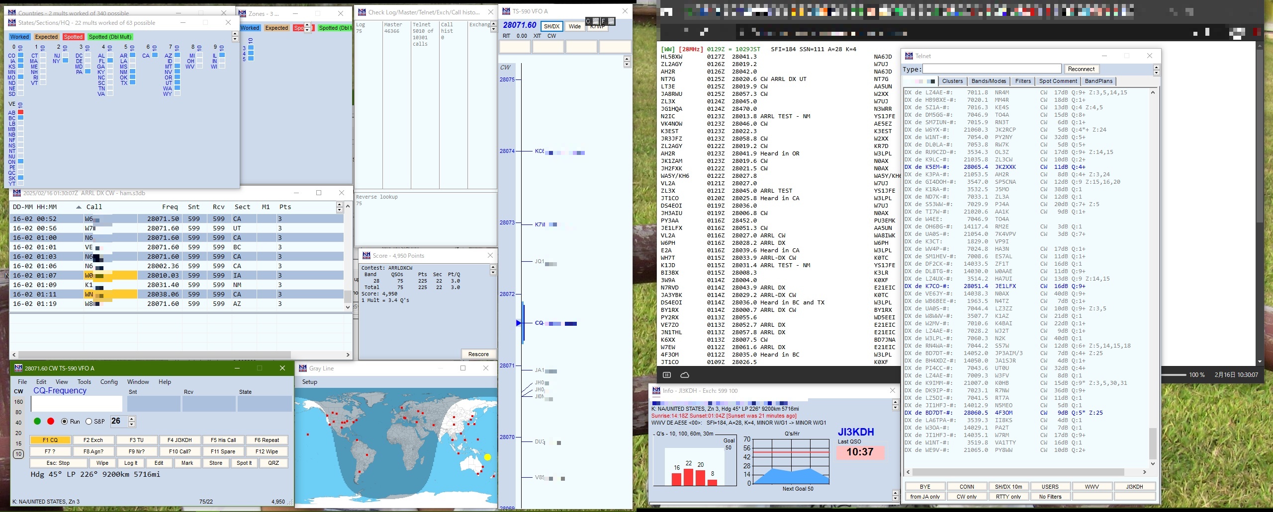Click N1MM icon in States/Sections/HQ title

pyautogui.click(x=12, y=23)
